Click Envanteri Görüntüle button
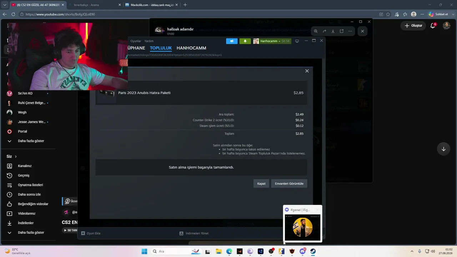Viewport: 457px width, 257px height. pos(289,183)
